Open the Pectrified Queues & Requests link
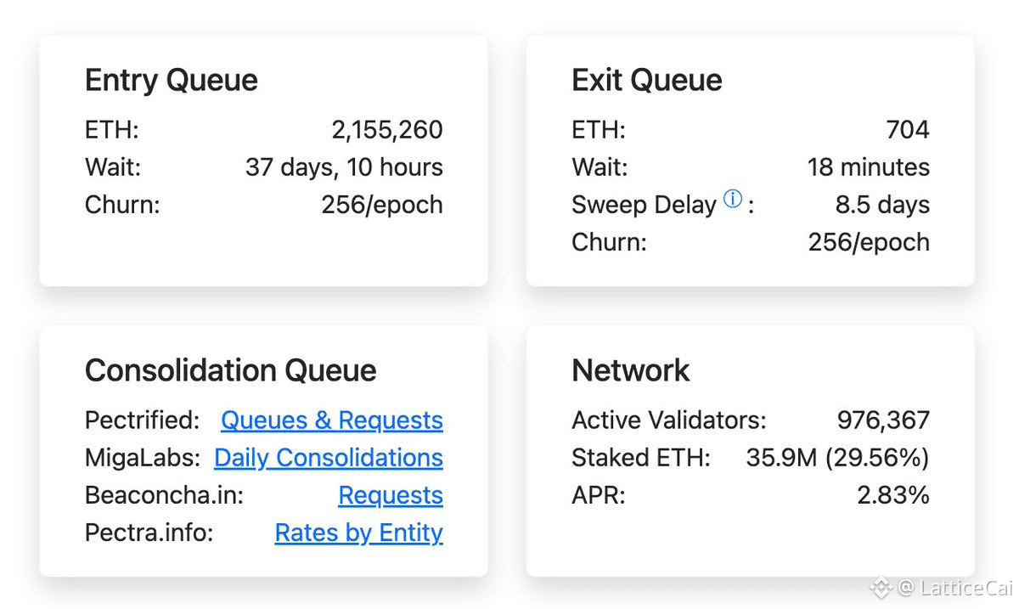 coord(331,420)
